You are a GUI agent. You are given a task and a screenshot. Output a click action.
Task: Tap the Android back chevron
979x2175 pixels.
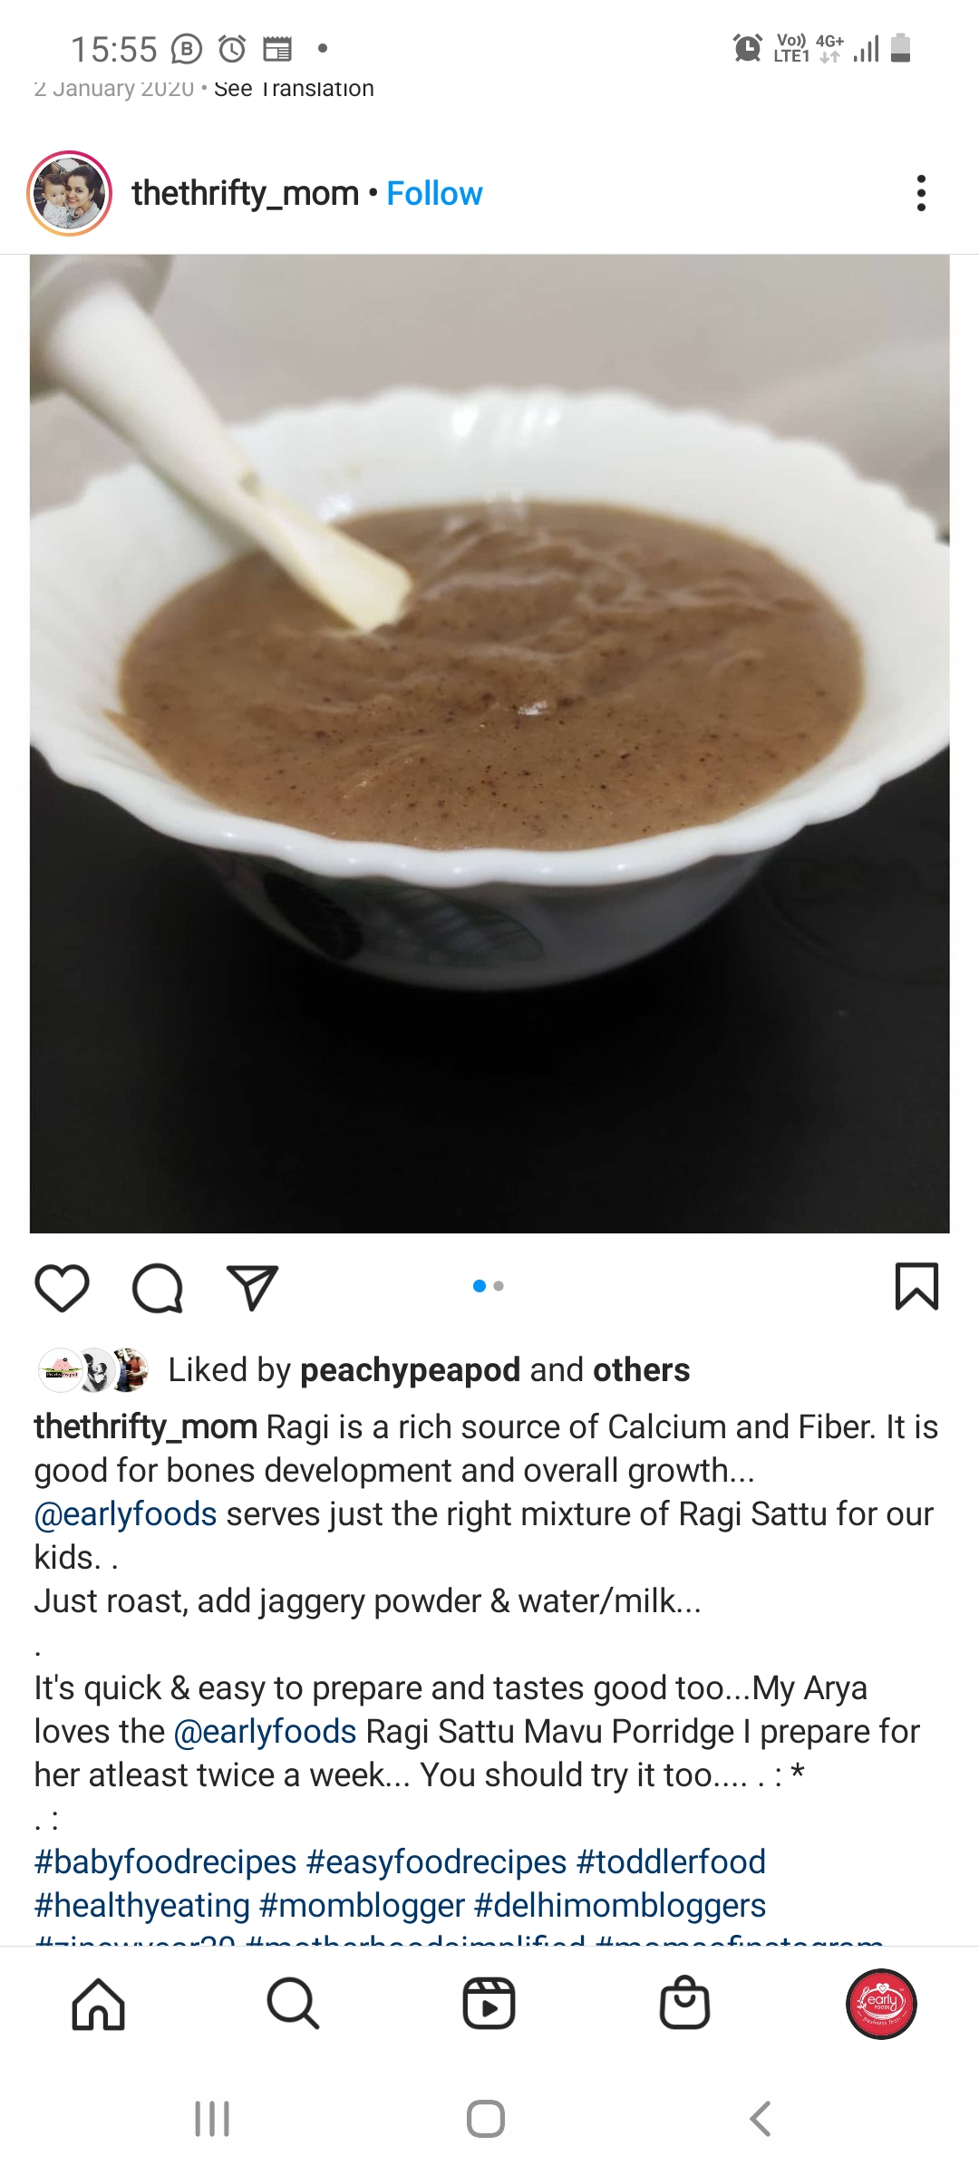pyautogui.click(x=761, y=2119)
